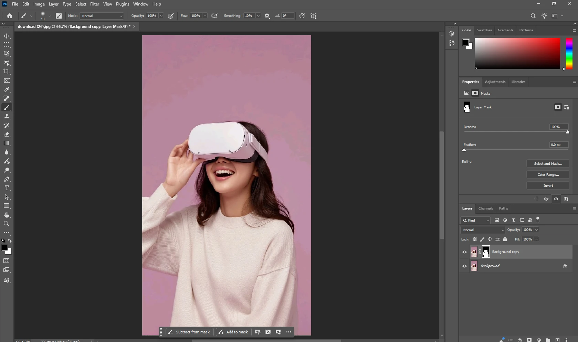Click the hue spectrum strip
Screen dimensions: 578x342
click(x=569, y=53)
